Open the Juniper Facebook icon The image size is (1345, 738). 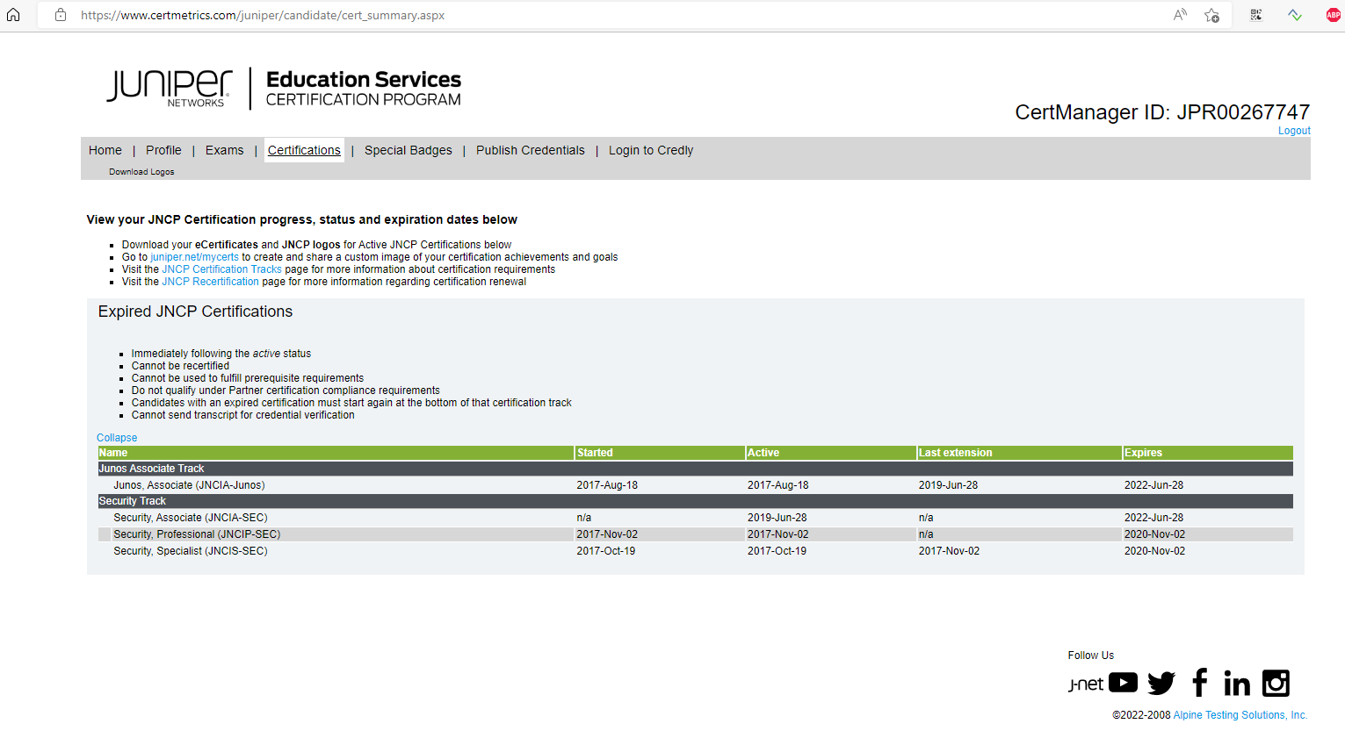(x=1199, y=683)
